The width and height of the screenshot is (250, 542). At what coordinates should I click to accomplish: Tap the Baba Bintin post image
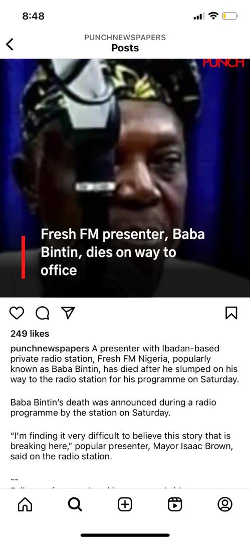pyautogui.click(x=125, y=178)
